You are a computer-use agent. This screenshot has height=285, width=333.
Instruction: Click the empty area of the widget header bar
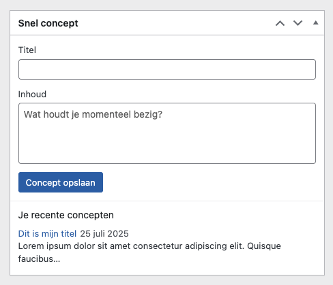175,23
